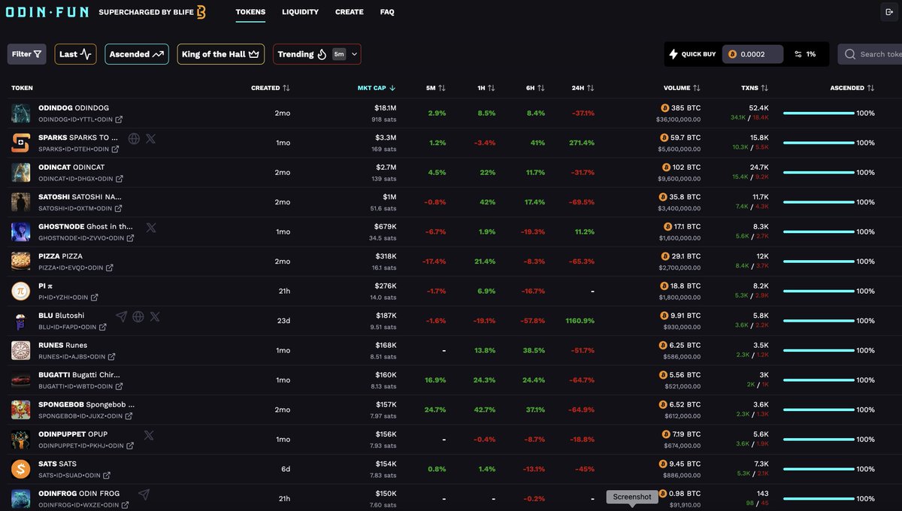Open the external link icon for SATOSHI

(x=119, y=208)
